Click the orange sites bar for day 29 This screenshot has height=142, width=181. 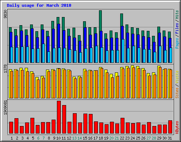[160, 83]
